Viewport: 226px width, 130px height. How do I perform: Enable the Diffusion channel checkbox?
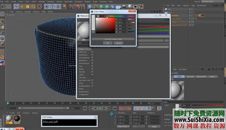(92, 52)
